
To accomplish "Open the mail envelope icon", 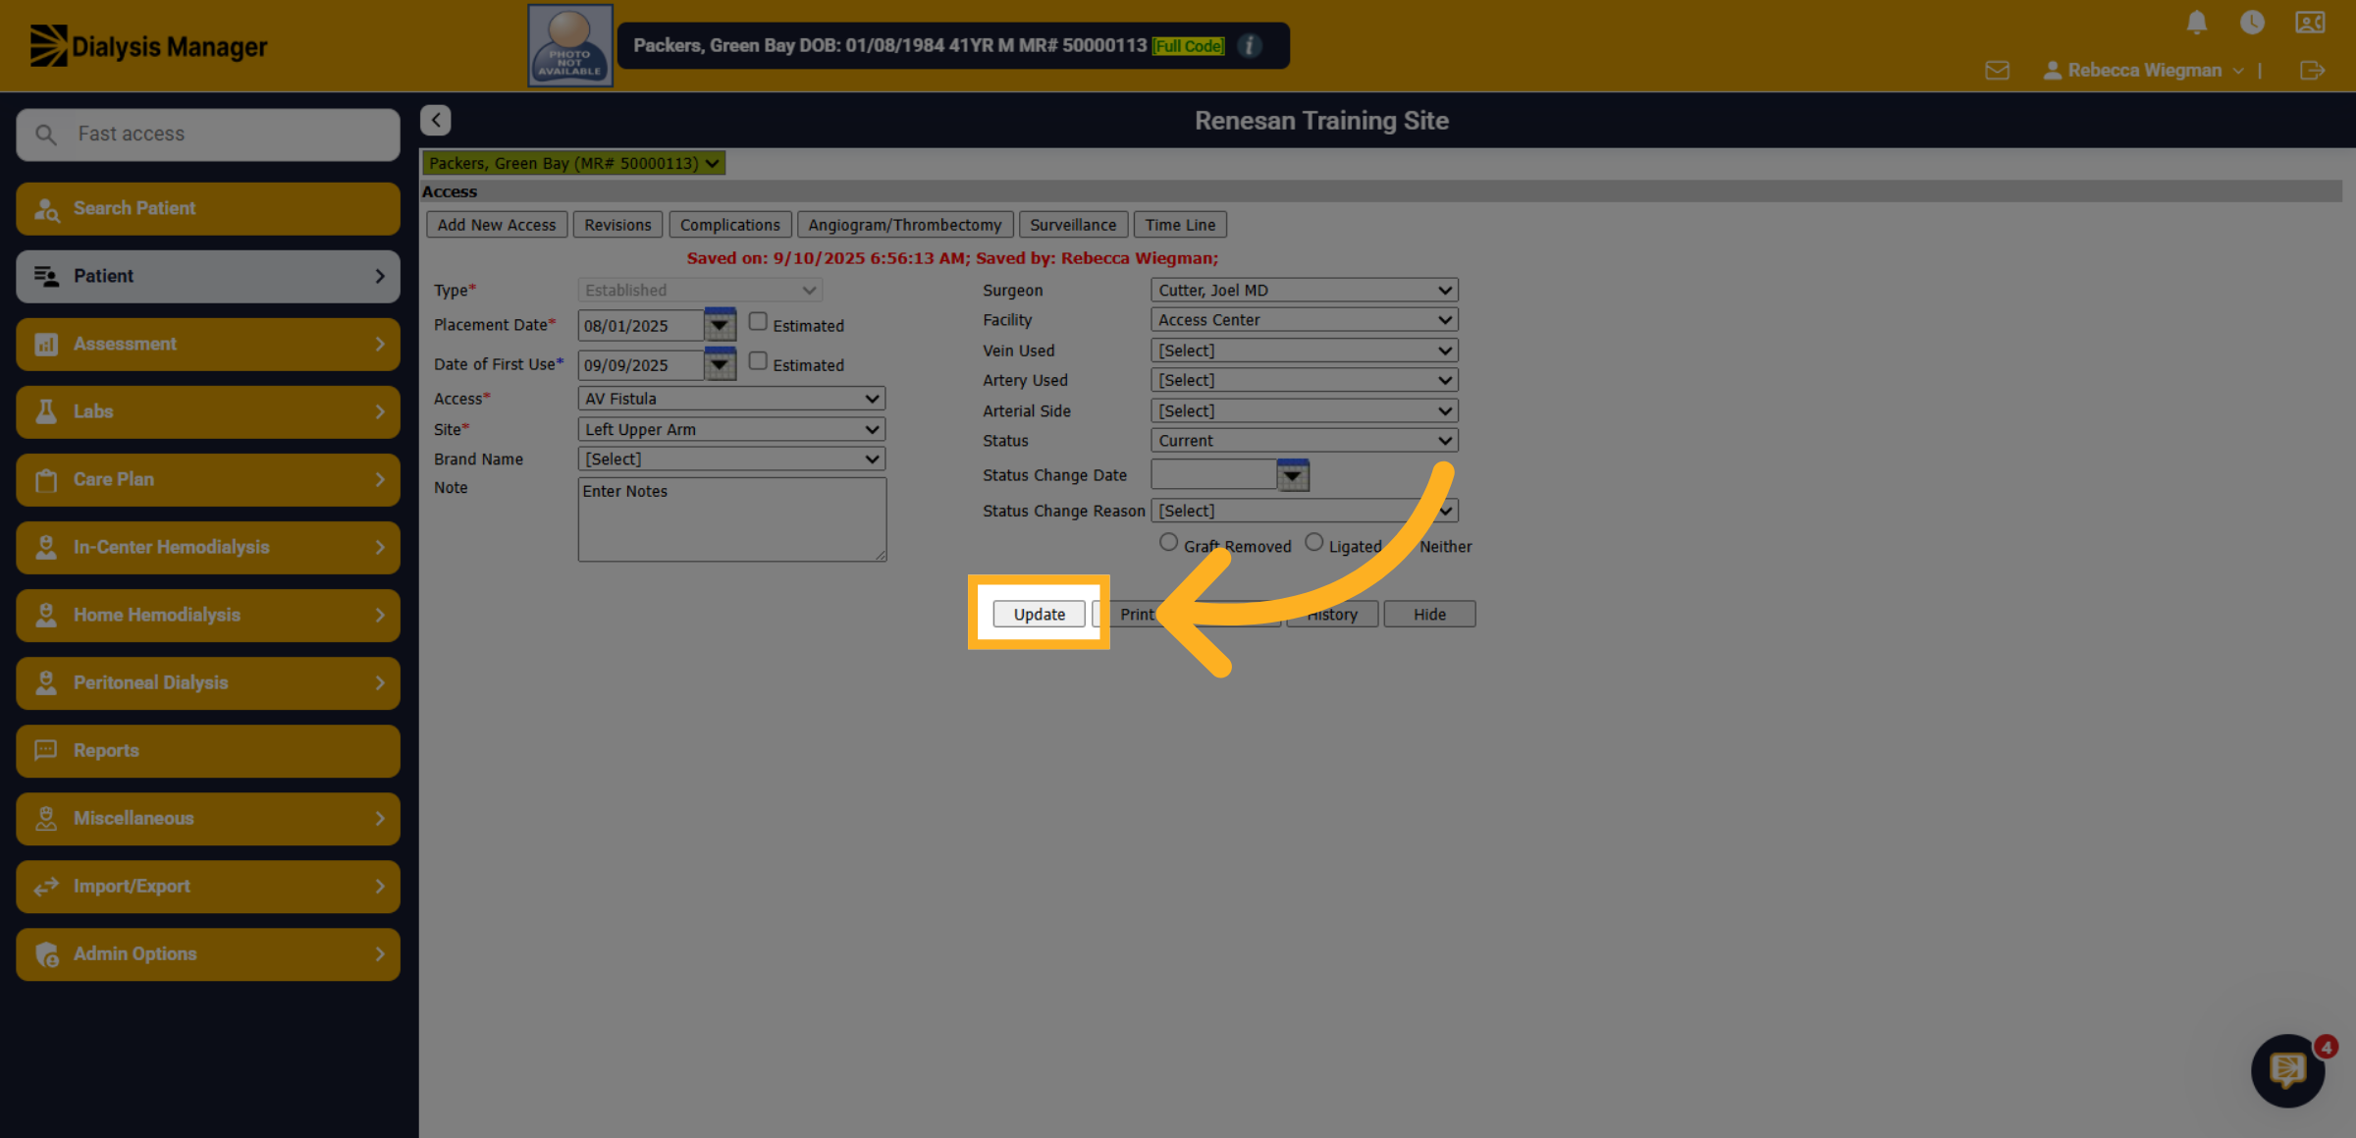I will pyautogui.click(x=1997, y=71).
